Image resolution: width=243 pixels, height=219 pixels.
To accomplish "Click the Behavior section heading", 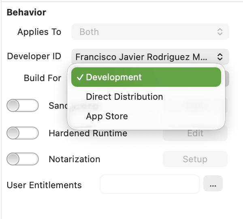I will click(x=26, y=12).
